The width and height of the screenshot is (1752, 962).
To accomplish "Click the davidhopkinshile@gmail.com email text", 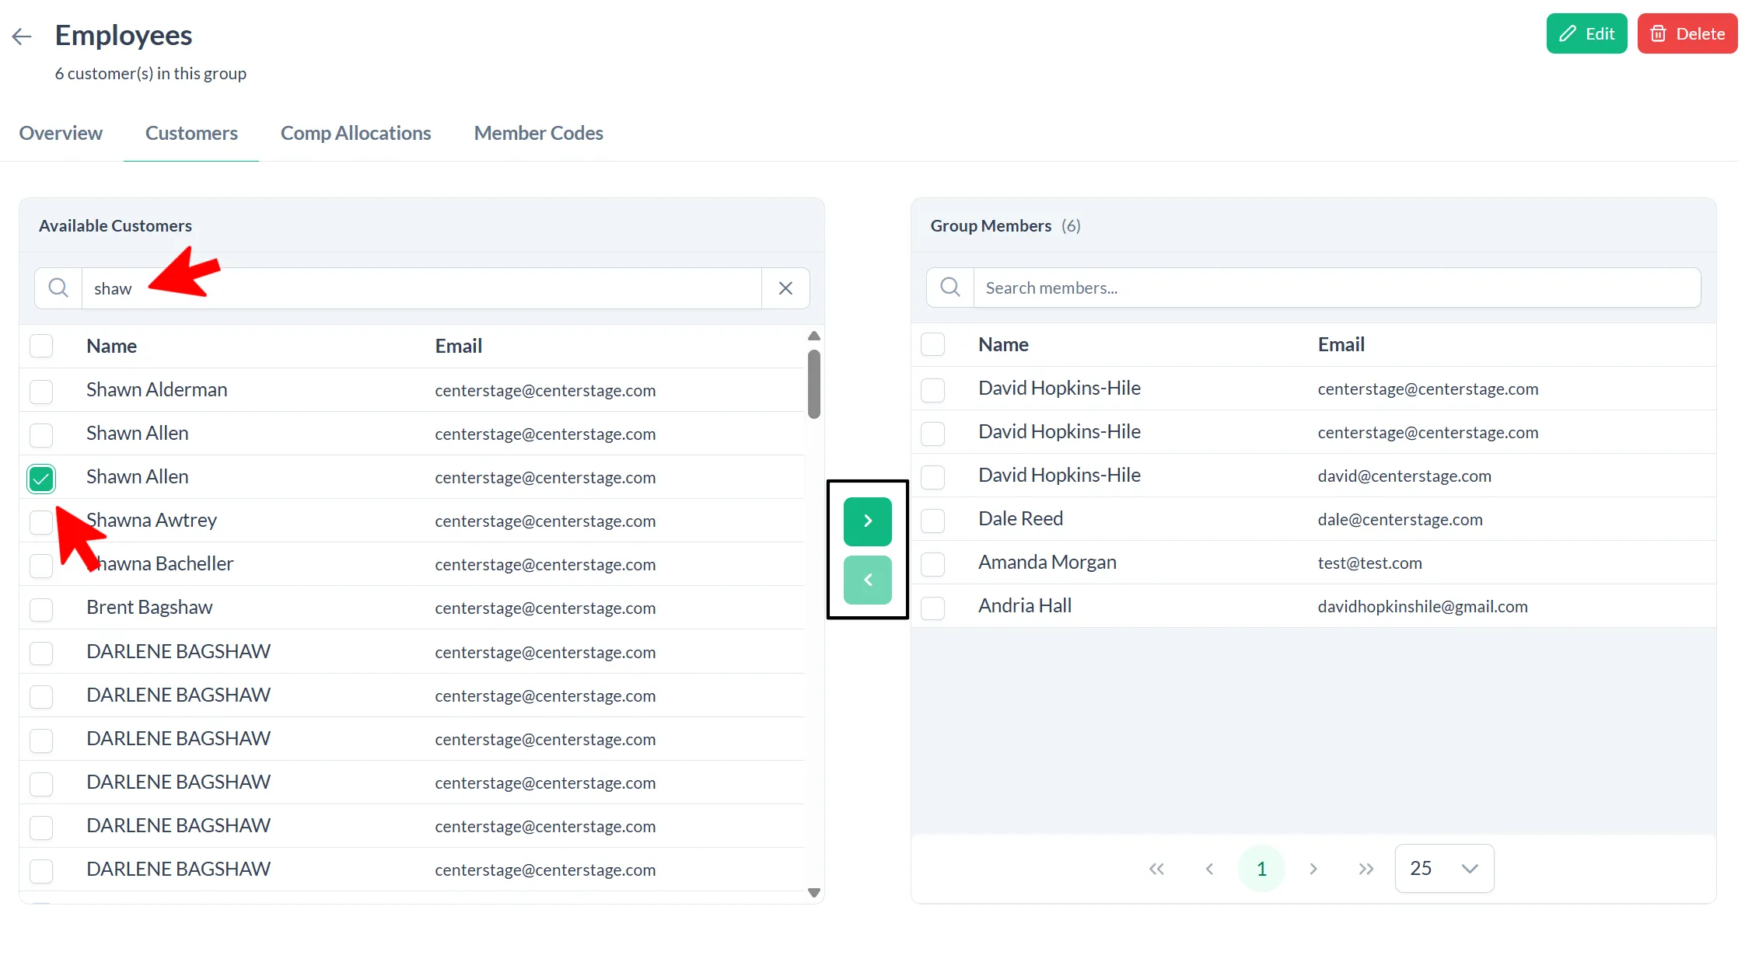I will [x=1422, y=607].
